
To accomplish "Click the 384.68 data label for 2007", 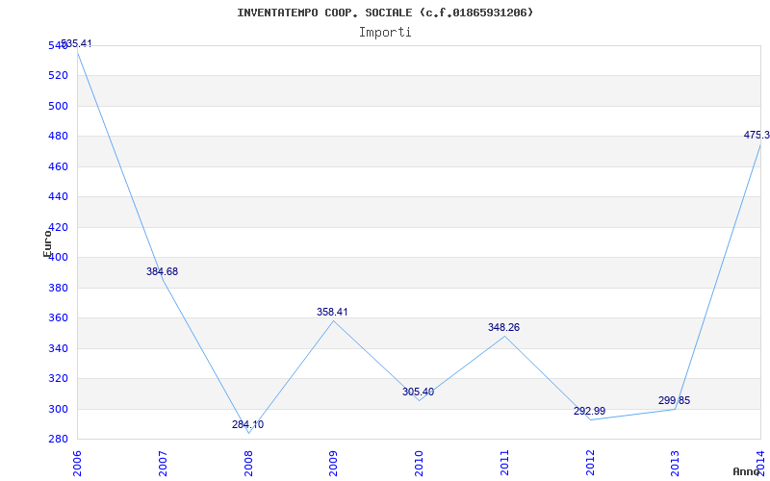I will (x=162, y=272).
